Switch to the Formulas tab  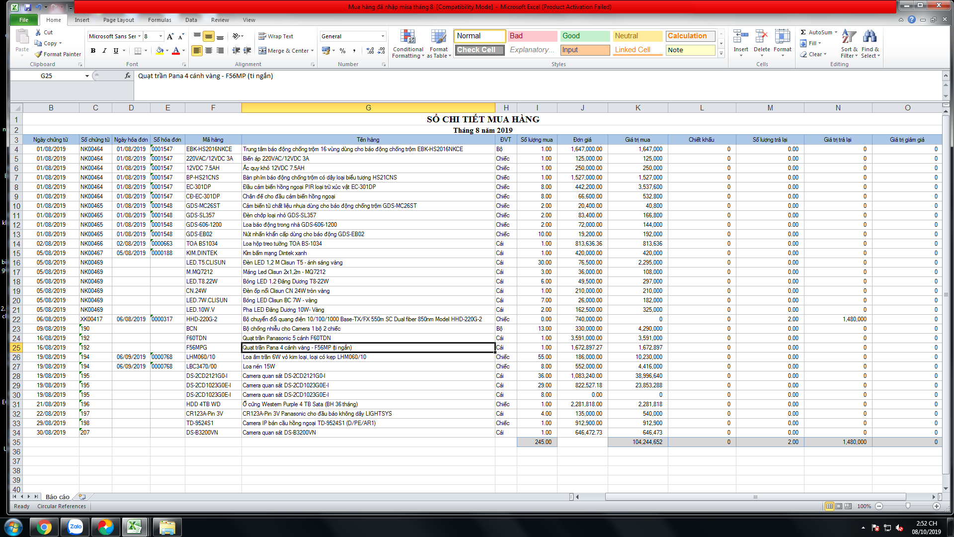coord(159,20)
